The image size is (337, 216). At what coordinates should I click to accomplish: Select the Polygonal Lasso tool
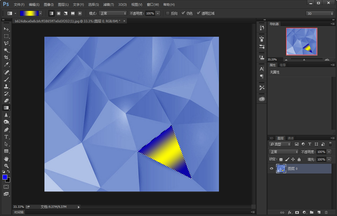[6, 43]
